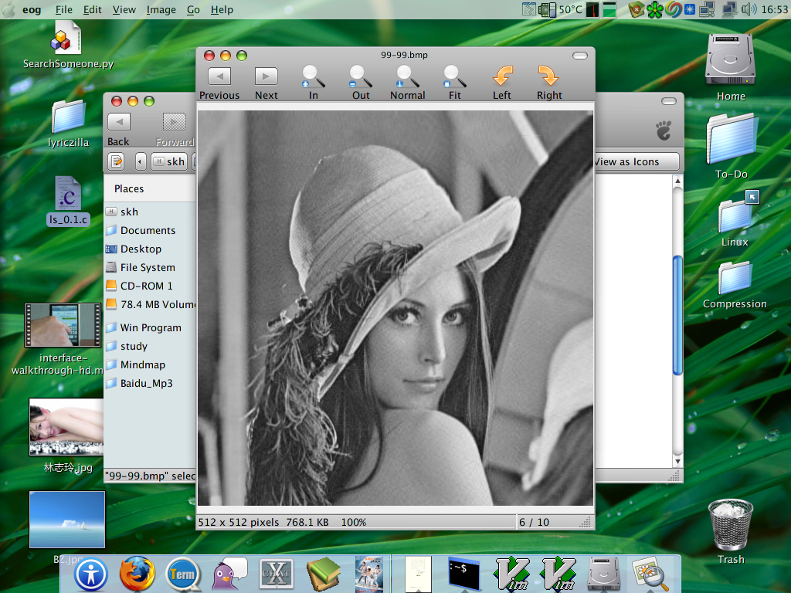This screenshot has width=791, height=593.
Task: Click the skh path button
Action: tap(169, 161)
